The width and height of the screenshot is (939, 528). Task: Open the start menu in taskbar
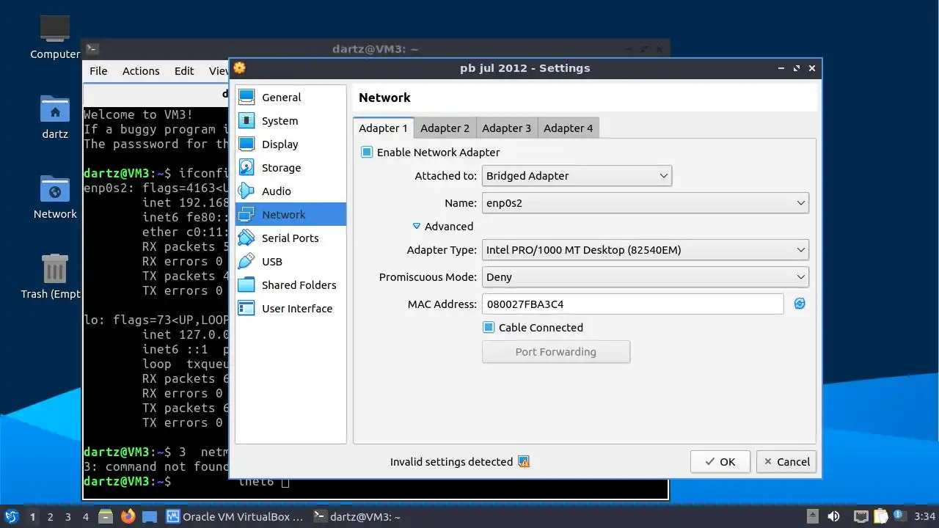11,517
